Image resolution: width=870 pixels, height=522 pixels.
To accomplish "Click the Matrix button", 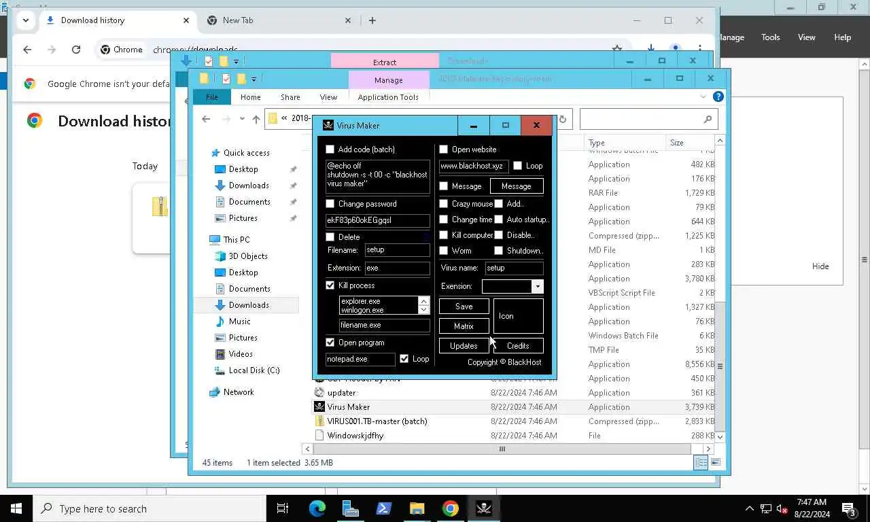I will coord(464,326).
